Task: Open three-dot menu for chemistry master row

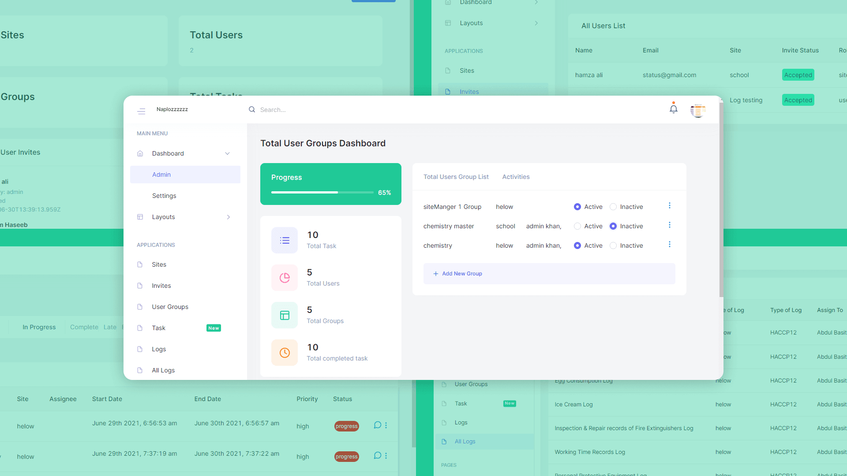Action: (669, 225)
